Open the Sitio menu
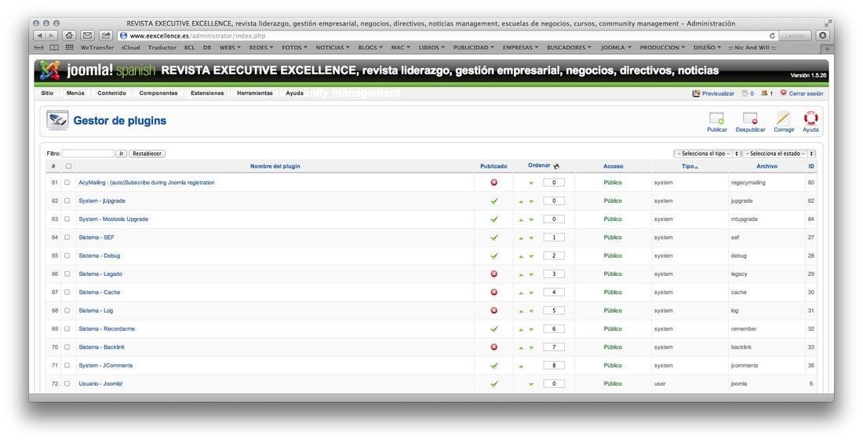Image resolution: width=863 pixels, height=442 pixels. 47,93
